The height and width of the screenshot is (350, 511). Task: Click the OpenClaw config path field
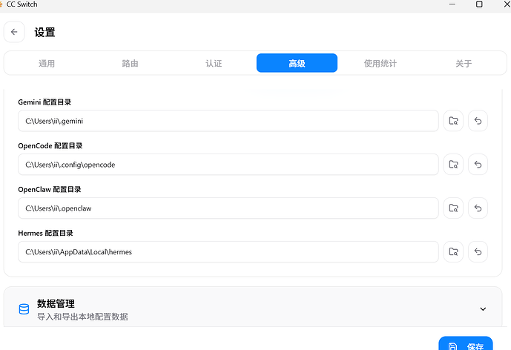(228, 208)
